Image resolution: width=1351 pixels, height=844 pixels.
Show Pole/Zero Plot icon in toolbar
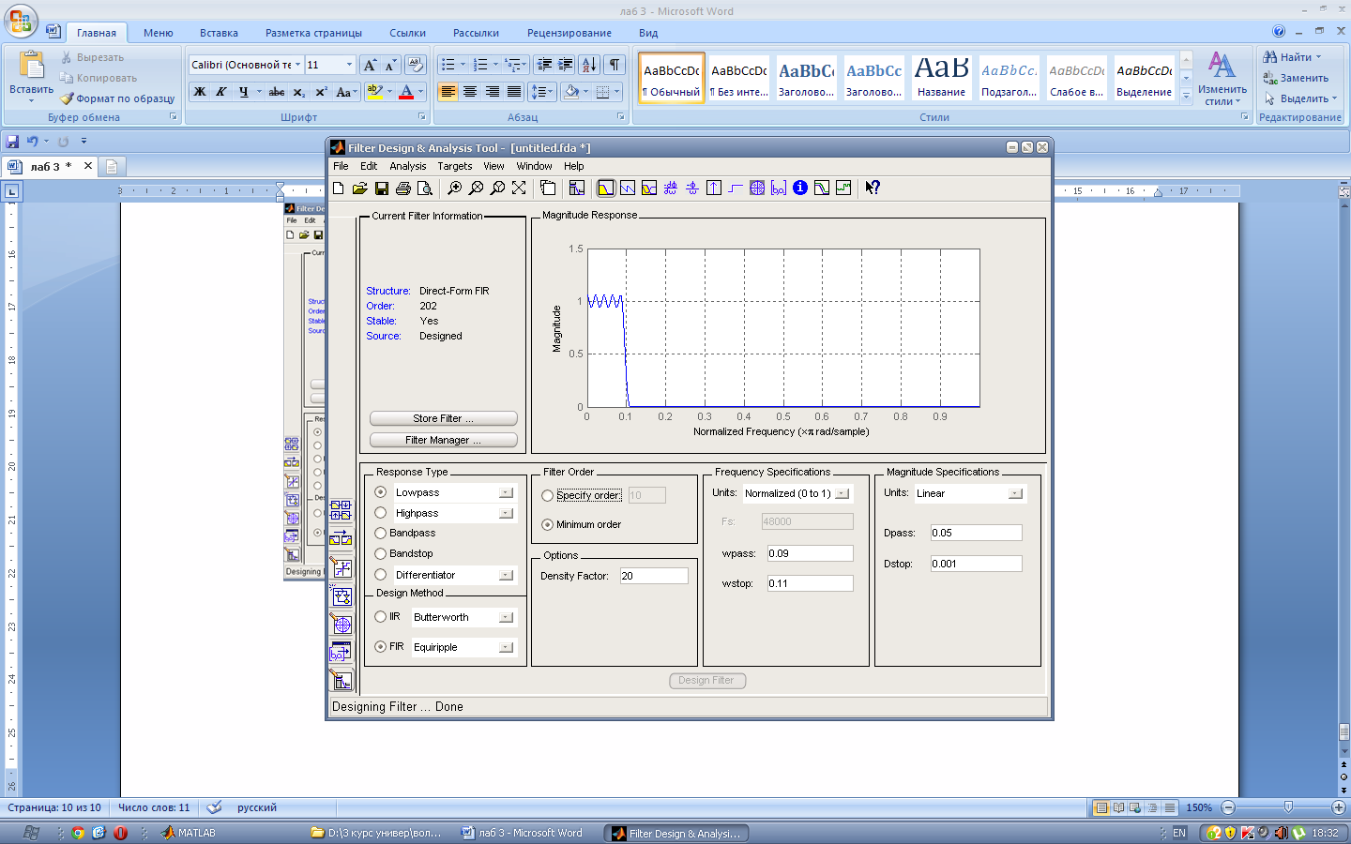(x=757, y=188)
